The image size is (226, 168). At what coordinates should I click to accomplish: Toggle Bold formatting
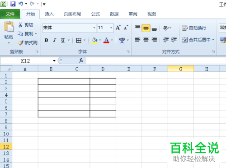coord(47,40)
